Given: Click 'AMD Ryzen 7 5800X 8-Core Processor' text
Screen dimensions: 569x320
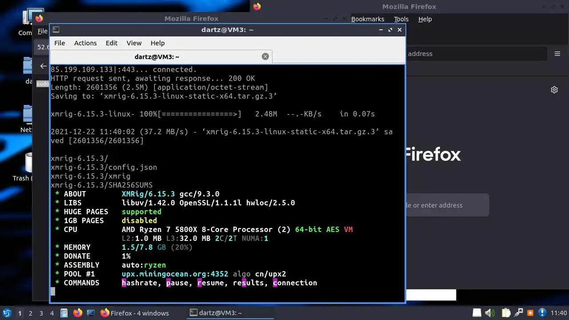Looking at the screenshot, I should point(197,229).
